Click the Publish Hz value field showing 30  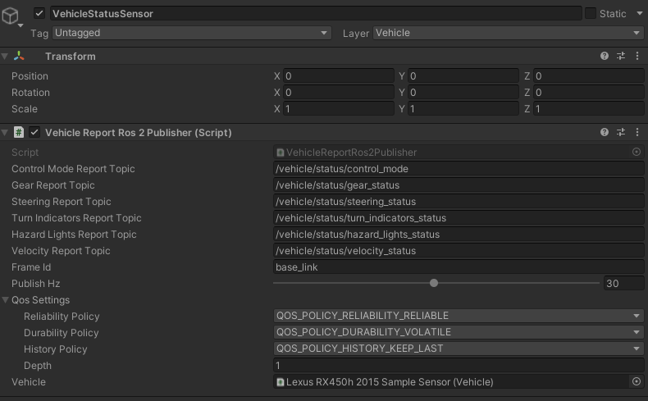[x=623, y=283]
